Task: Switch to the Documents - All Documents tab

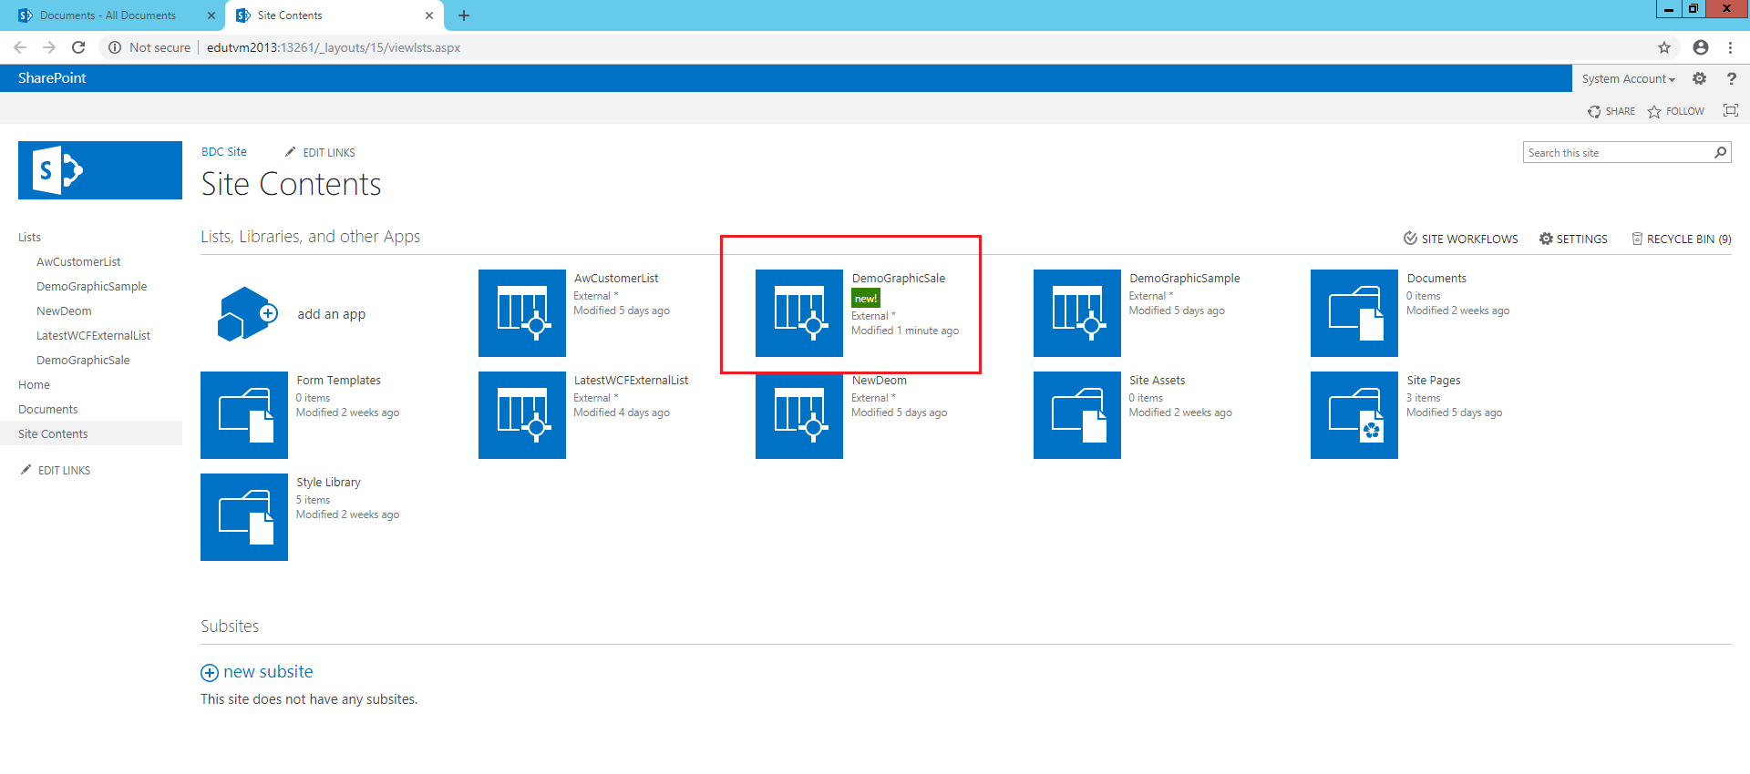Action: 109,15
